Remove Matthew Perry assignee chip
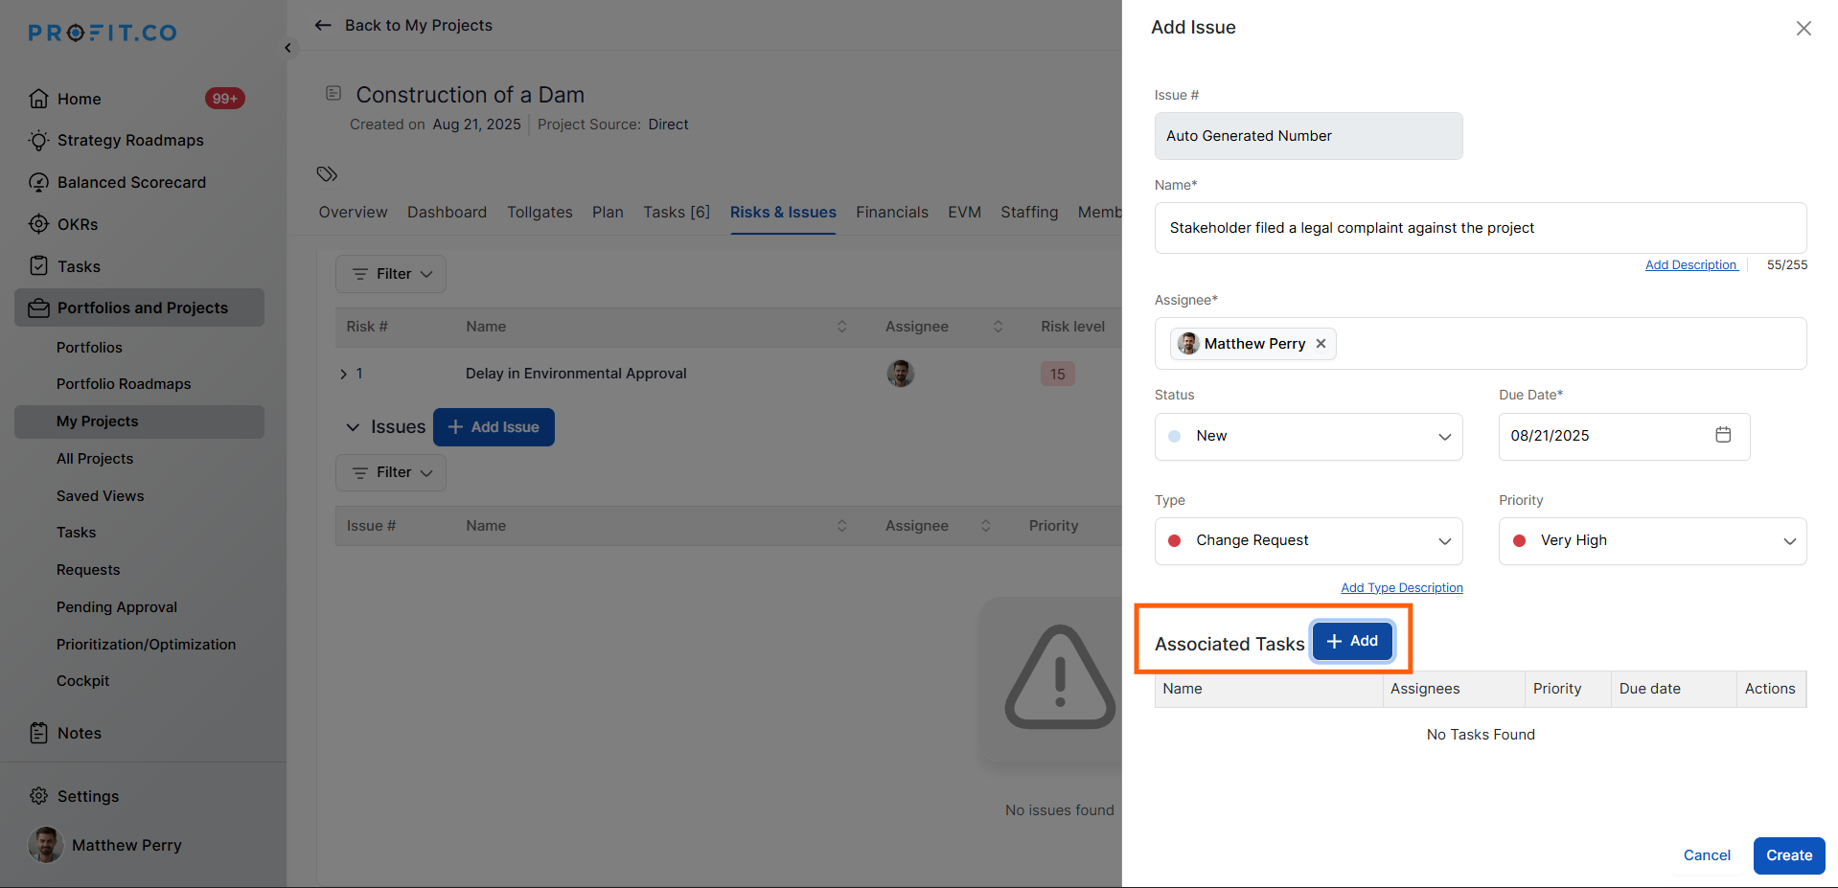This screenshot has height=888, width=1838. tap(1321, 344)
